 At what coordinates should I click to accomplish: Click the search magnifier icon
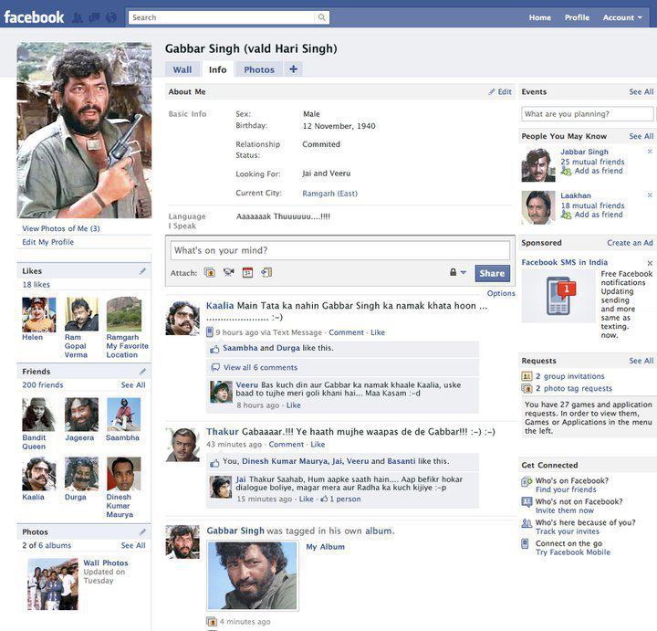tap(322, 17)
